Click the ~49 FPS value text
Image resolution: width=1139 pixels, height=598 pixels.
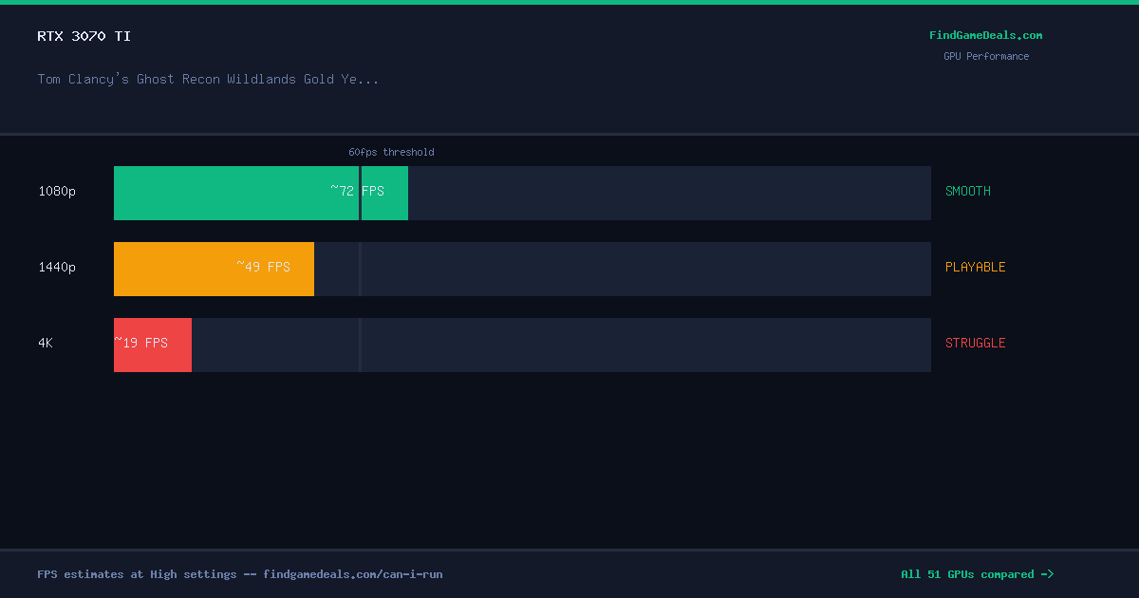(264, 267)
